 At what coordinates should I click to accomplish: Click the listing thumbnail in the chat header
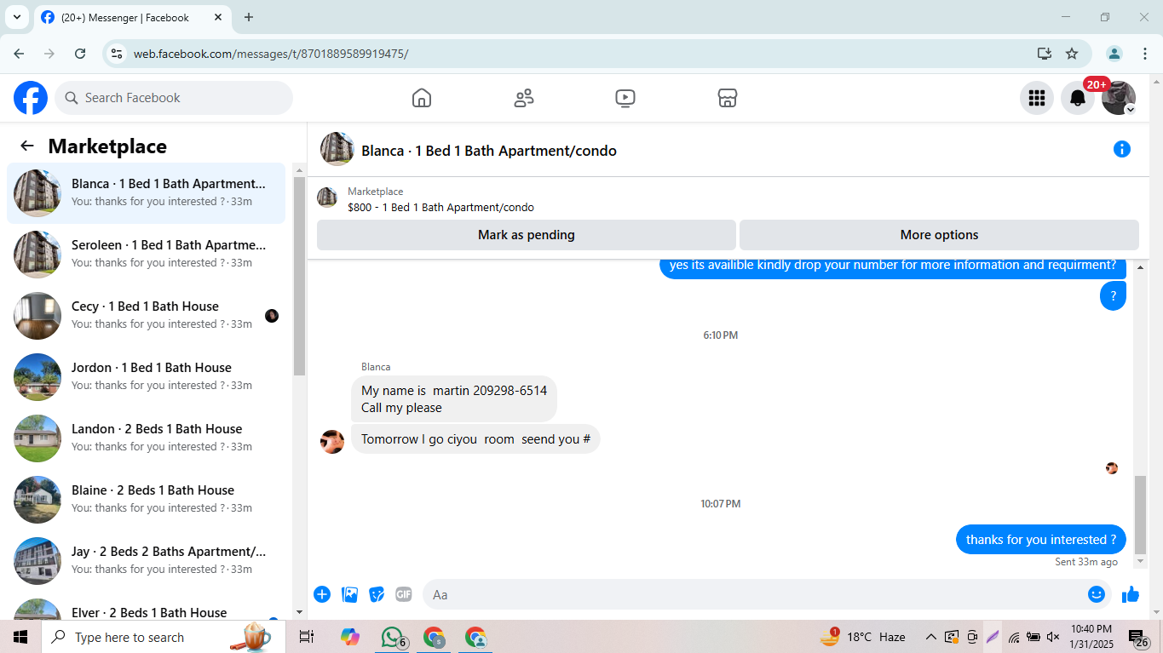[337, 149]
